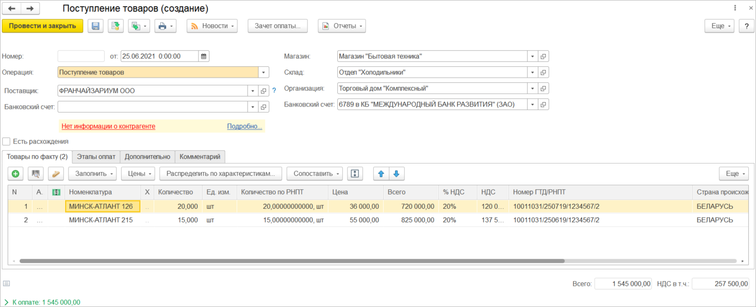
Task: Switch to the 'Этапы оплат' tab
Action: (96, 157)
